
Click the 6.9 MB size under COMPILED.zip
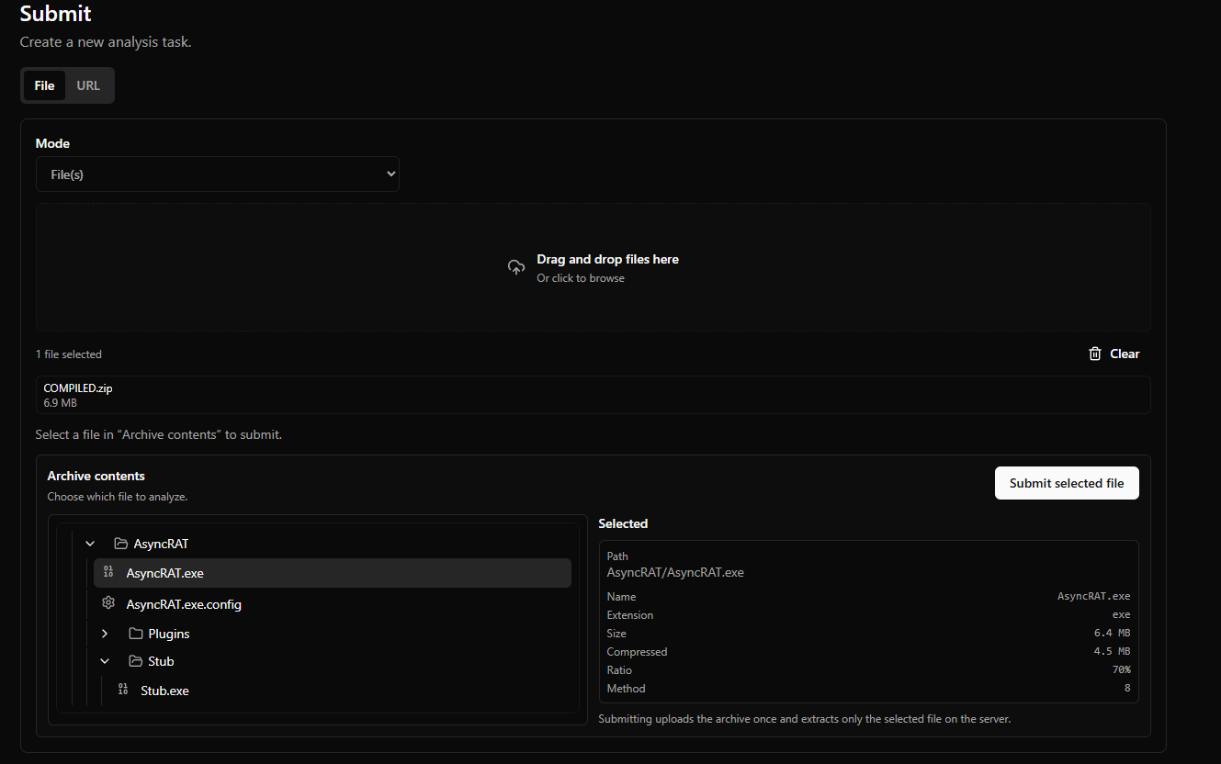[61, 403]
